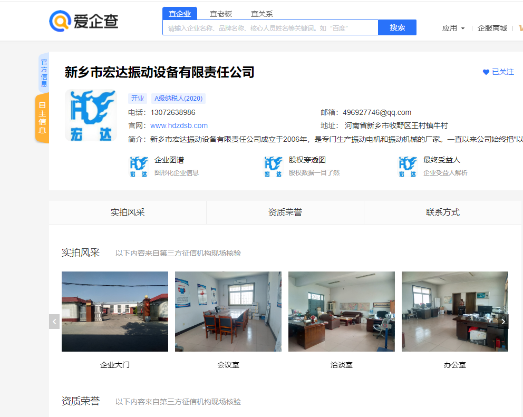Select the 查企业 search tab
Screen dimensions: 523x417
tap(180, 14)
